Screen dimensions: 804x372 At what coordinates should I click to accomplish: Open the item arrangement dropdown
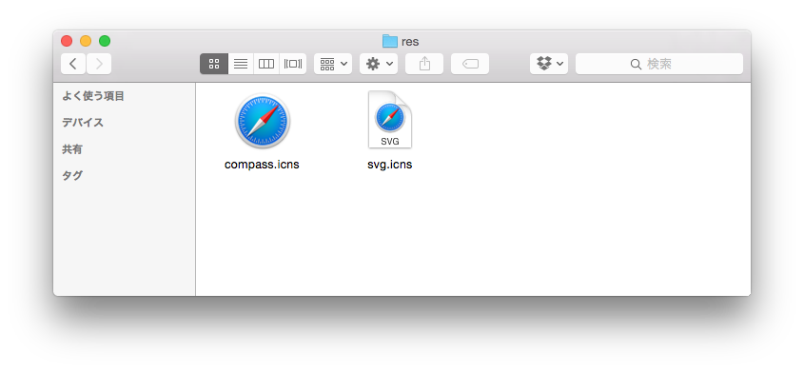point(333,64)
